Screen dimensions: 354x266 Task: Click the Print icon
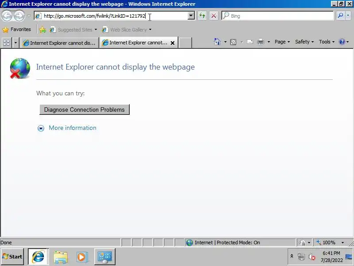point(261,42)
